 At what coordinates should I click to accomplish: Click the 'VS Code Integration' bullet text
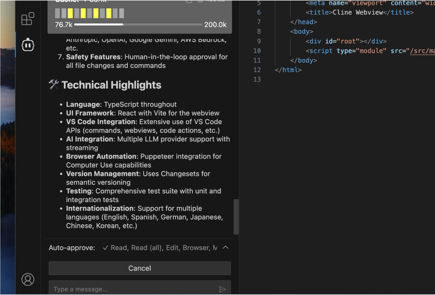click(x=144, y=126)
